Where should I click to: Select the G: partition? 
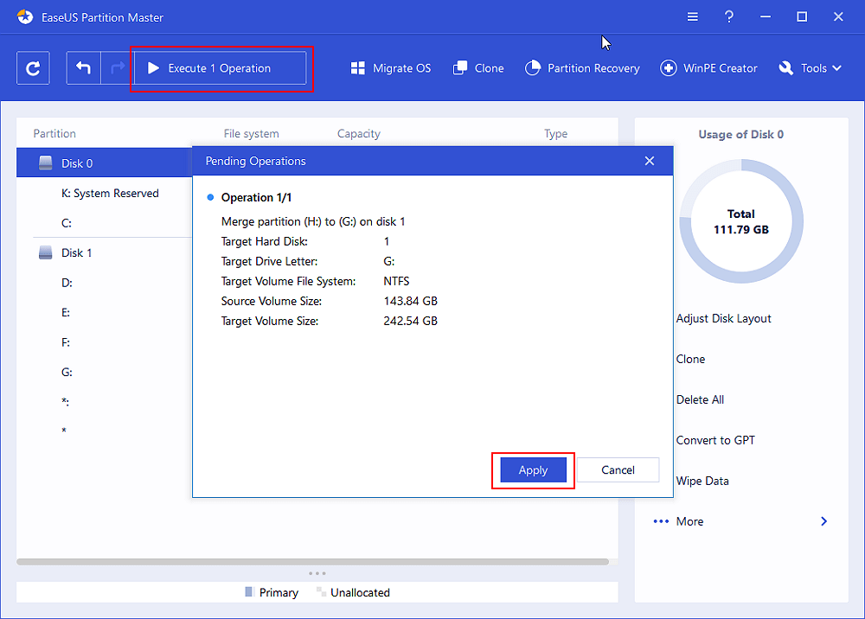click(67, 372)
